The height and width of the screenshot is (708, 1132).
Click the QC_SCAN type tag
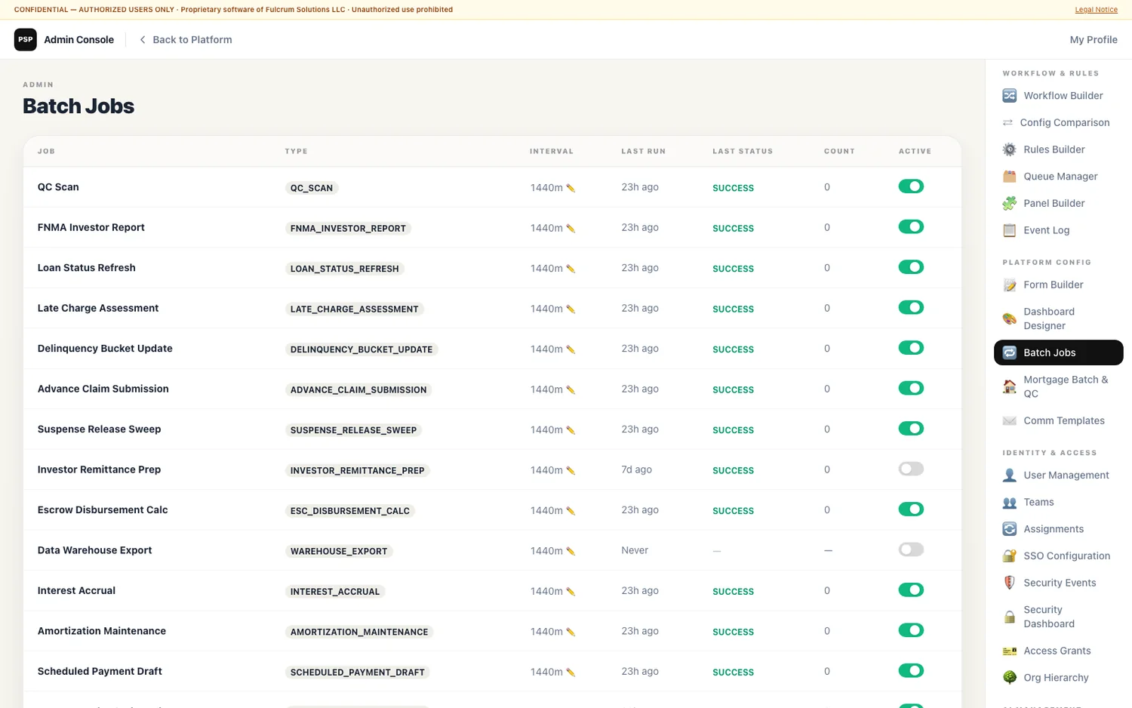pyautogui.click(x=312, y=188)
